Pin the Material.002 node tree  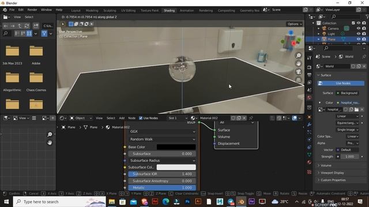[x=251, y=118]
